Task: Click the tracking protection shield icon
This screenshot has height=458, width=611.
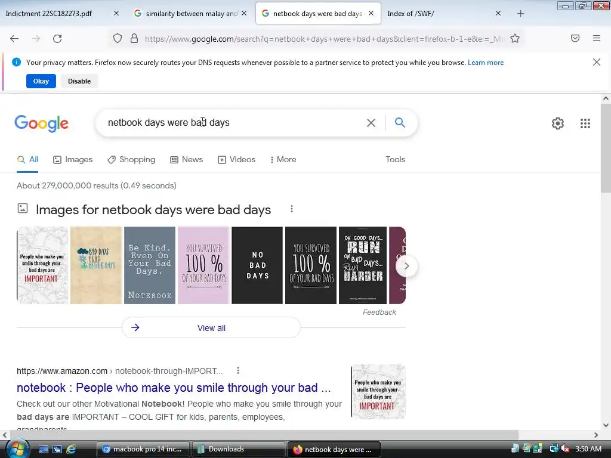Action: 118,38
